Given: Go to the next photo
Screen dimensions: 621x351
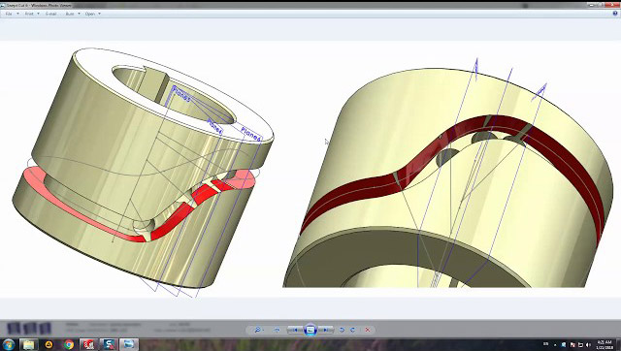Looking at the screenshot, I should [x=325, y=330].
